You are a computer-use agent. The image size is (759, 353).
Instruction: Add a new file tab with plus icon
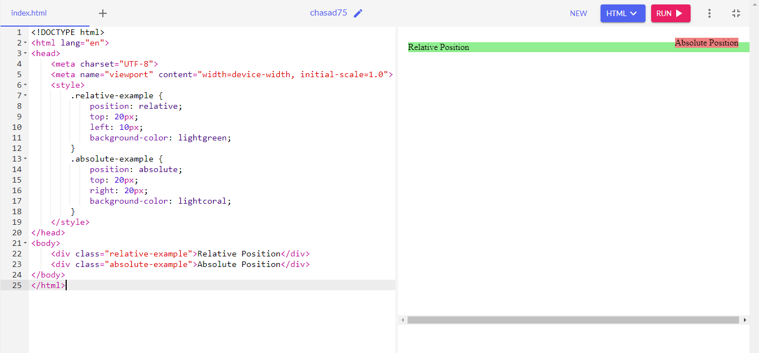(x=103, y=13)
